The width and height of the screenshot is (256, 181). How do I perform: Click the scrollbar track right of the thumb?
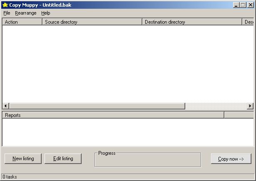tap(216, 106)
